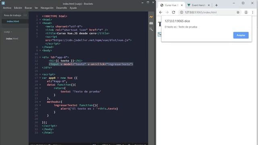Viewport: 258px width, 145px height.
Task: Minimize the Brackets window
Action: pyautogui.click(x=142, y=2)
